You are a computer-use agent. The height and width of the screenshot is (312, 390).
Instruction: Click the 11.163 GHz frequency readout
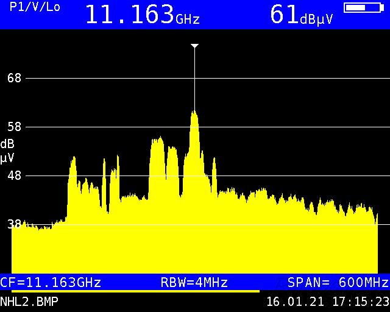point(143,15)
